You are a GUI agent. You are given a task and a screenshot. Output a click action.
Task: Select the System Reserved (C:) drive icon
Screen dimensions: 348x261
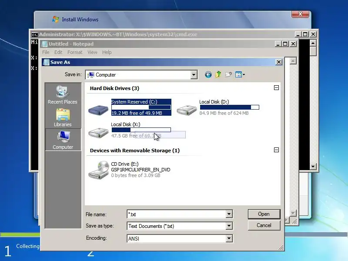coord(98,110)
